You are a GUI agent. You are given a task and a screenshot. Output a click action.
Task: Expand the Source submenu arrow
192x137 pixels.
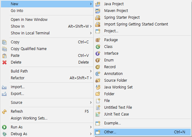click(91, 103)
